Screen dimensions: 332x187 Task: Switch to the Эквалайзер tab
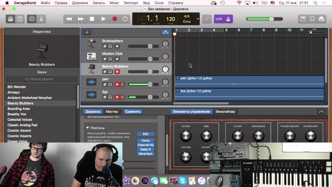225,111
